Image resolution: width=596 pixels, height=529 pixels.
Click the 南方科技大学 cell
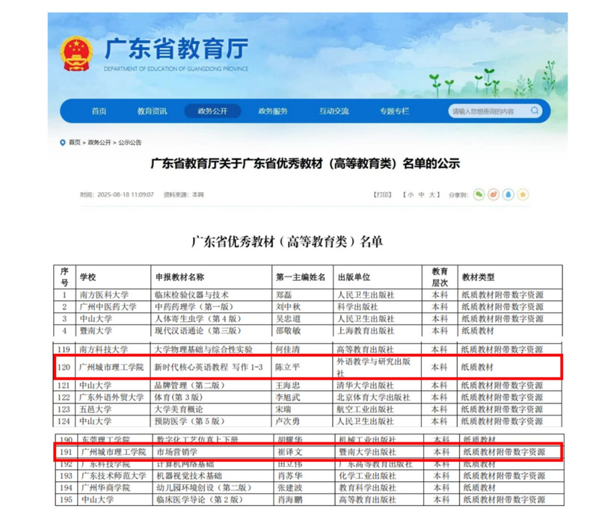tap(103, 350)
